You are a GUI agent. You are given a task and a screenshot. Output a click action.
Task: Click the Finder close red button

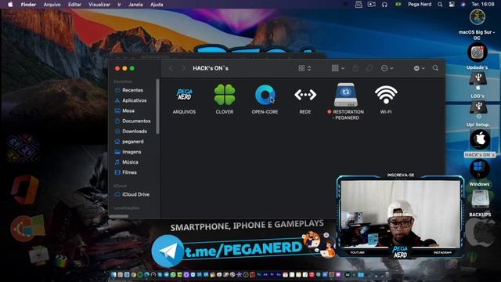click(x=117, y=68)
